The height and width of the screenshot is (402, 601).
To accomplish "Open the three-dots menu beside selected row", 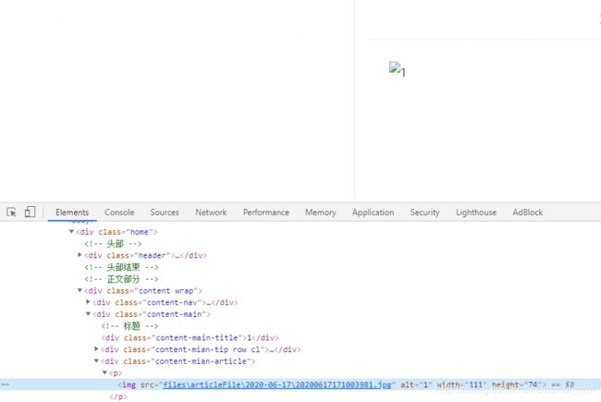I will click(x=5, y=384).
